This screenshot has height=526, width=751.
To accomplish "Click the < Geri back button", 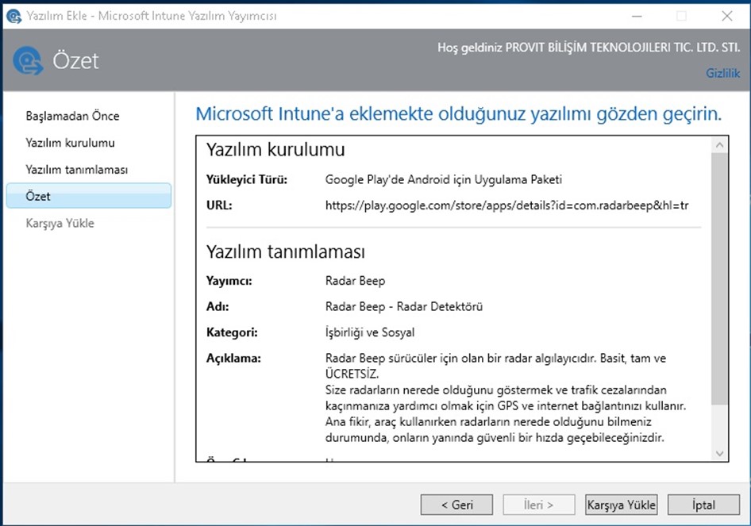I will 456,505.
